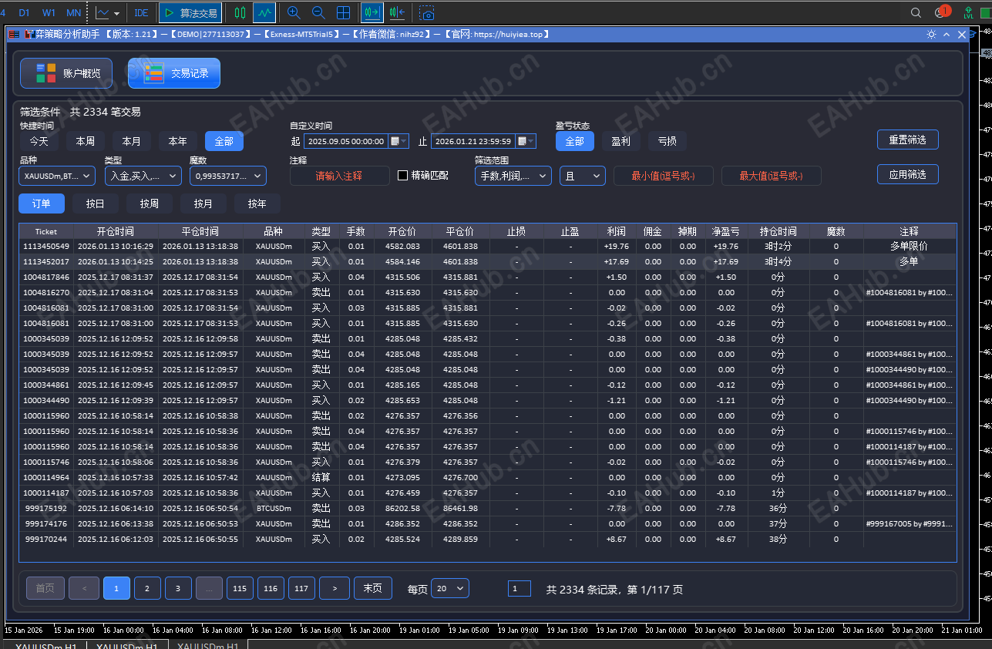Open account icon with red notification badge
992x649 pixels.
click(941, 12)
